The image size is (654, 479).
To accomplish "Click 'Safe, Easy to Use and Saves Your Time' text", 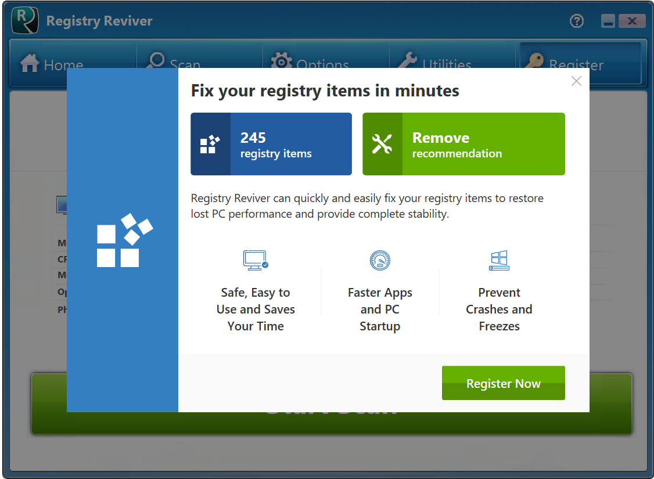I will click(x=256, y=309).
